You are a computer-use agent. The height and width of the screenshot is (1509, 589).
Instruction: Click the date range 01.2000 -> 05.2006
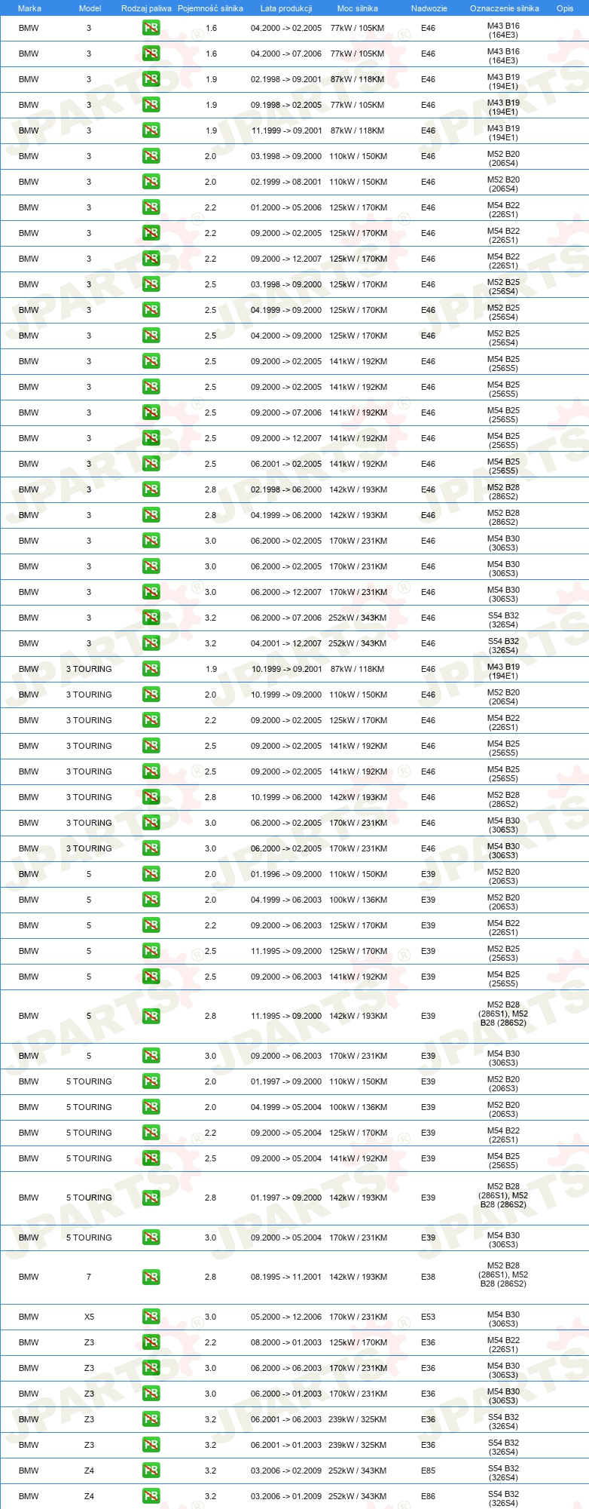(x=286, y=207)
